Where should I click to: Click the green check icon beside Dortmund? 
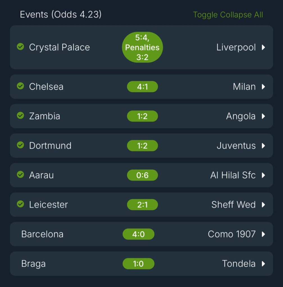click(20, 145)
